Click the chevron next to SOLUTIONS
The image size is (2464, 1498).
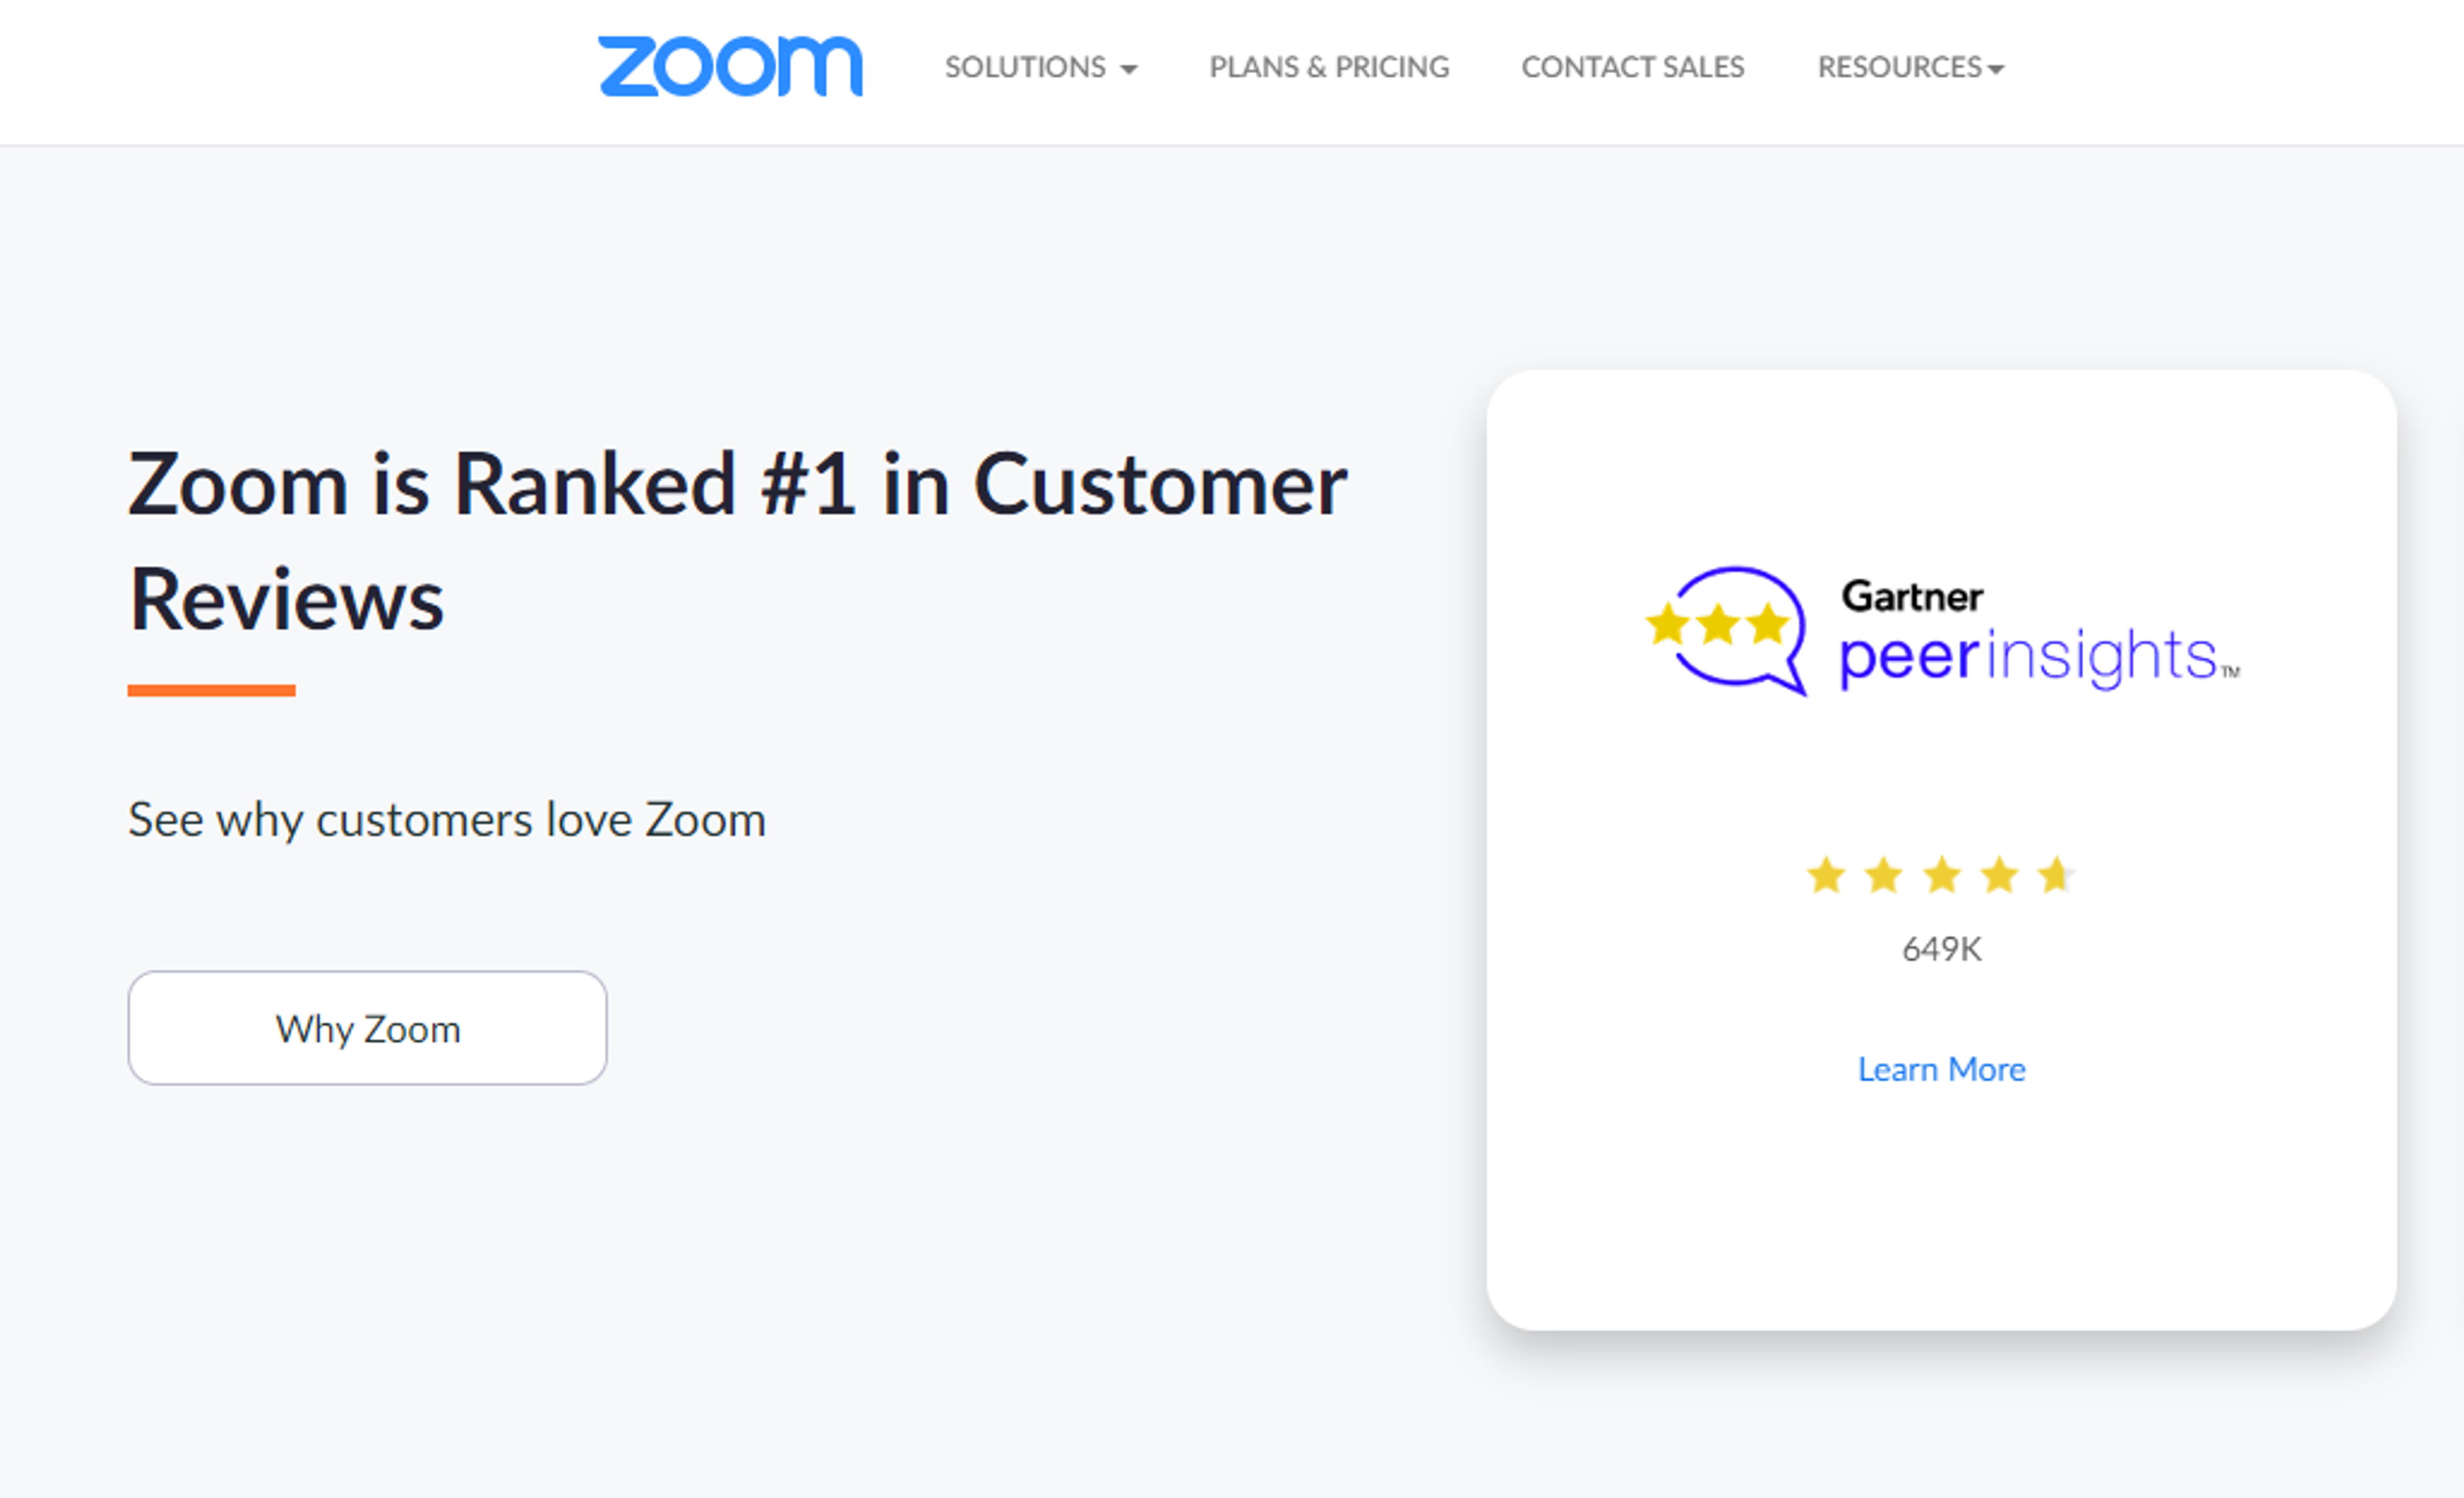click(x=1129, y=70)
